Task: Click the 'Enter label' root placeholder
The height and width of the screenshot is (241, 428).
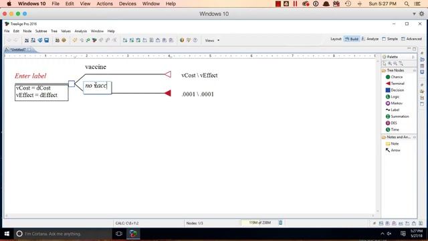Action: (x=30, y=76)
